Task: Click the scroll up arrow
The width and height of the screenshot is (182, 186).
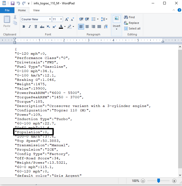Action: point(180,47)
